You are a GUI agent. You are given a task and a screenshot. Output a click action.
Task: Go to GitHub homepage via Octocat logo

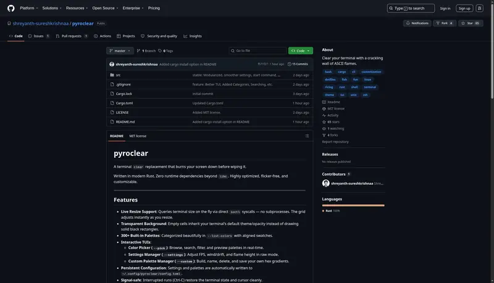(11, 8)
